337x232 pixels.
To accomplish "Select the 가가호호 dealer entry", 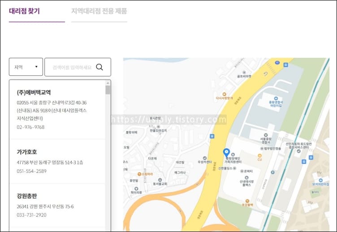I will 57,161.
